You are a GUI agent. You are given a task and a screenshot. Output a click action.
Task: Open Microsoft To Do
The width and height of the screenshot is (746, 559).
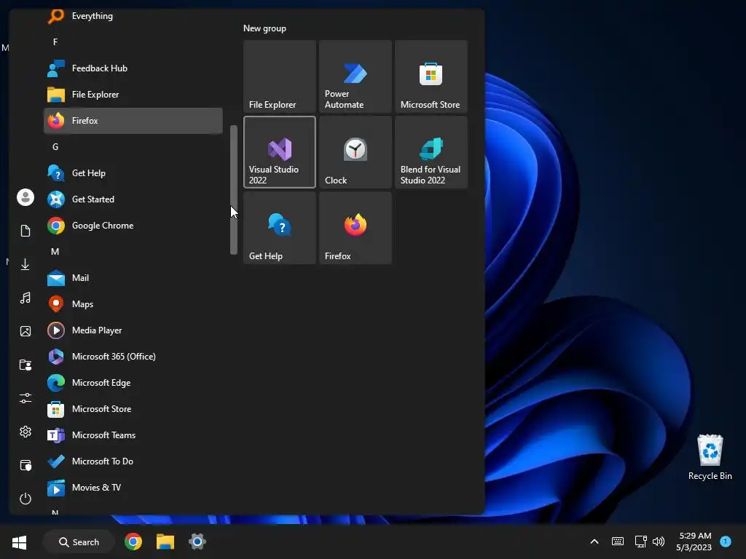[x=133, y=461]
